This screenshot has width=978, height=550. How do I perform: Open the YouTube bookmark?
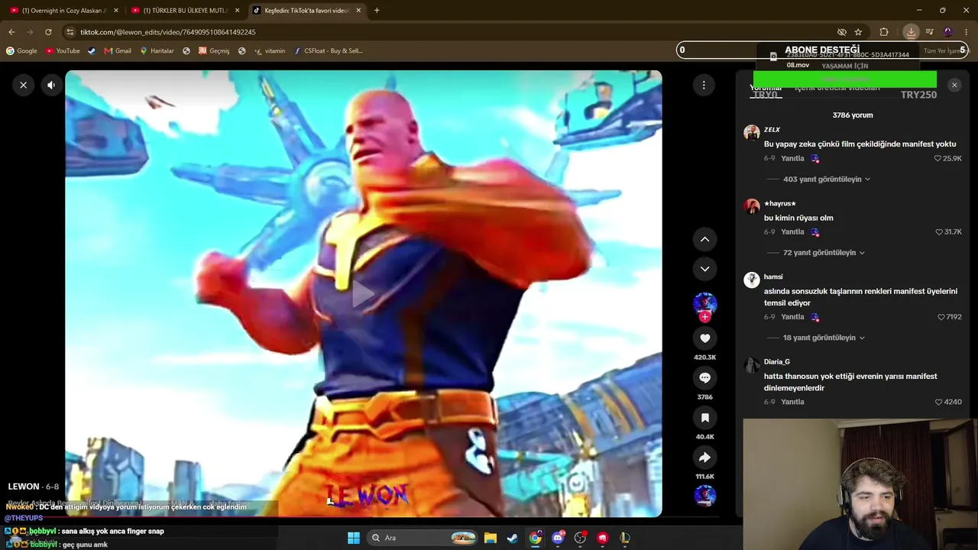(x=63, y=51)
